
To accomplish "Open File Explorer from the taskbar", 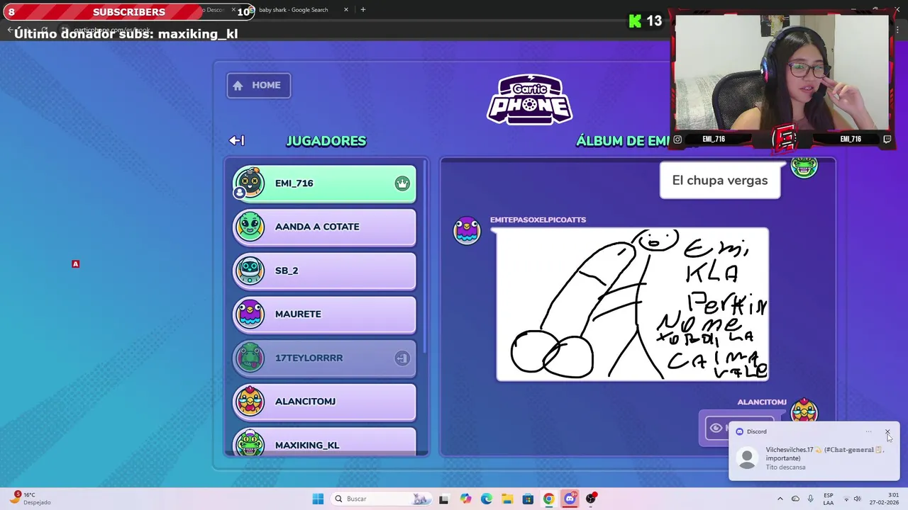I will [x=507, y=499].
